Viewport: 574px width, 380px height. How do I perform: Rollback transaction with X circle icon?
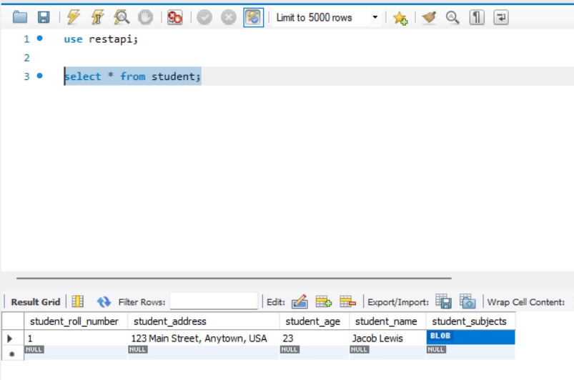pos(229,17)
